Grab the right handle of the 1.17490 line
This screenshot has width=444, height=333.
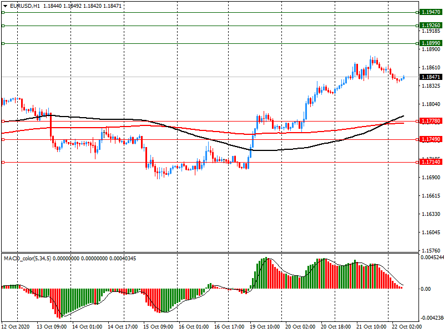[417, 140]
